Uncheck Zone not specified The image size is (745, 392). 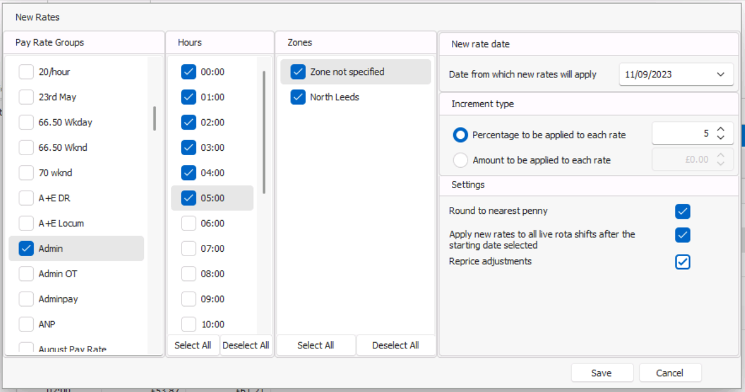point(298,72)
